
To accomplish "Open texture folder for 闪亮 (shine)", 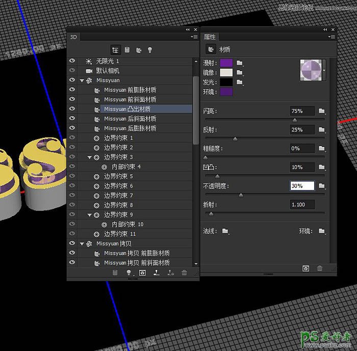I will click(x=321, y=111).
